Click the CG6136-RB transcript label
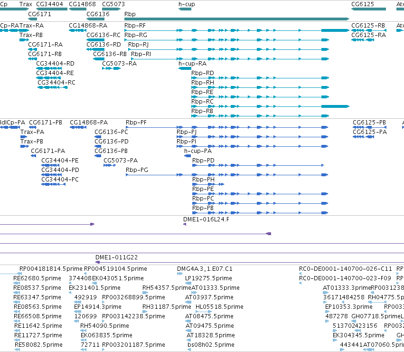Image resolution: width=404 pixels, height=352 pixels. point(110,54)
